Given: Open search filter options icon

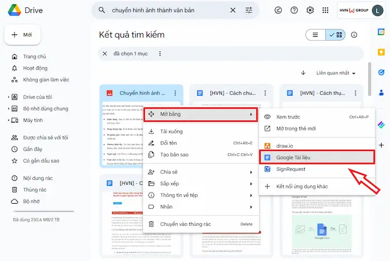Looking at the screenshot, I should 248,10.
